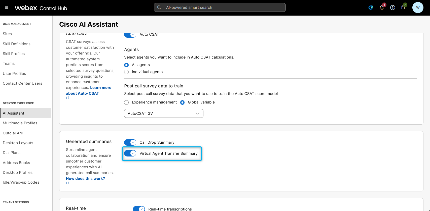Choose Experience management radio option
Viewport: 430px width, 211px height.
pos(126,102)
